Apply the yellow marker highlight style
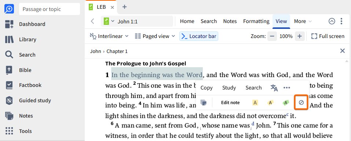351x141 pixels. (270, 103)
